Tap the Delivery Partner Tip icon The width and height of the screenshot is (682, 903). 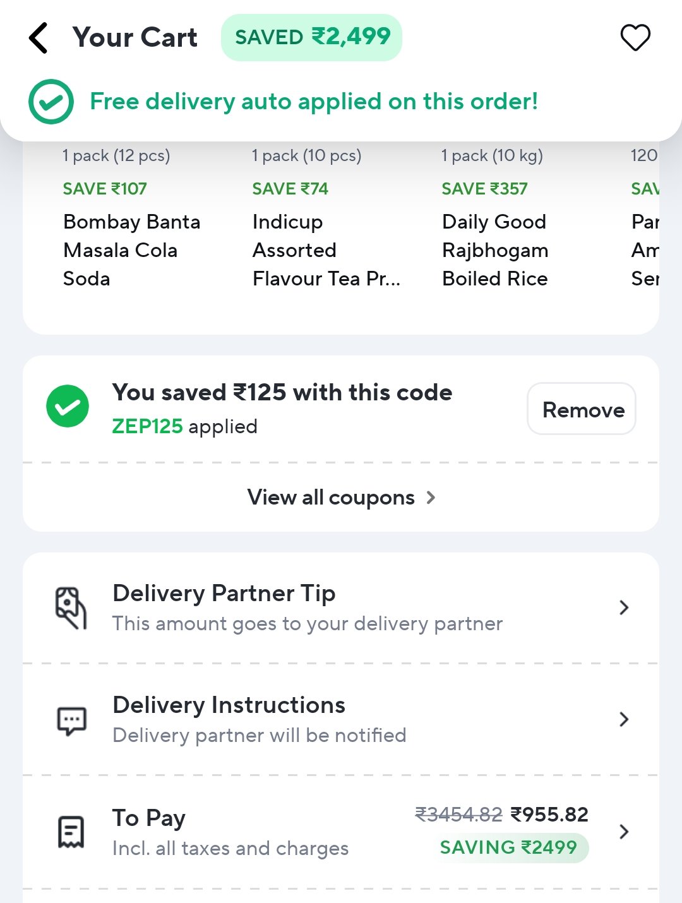click(x=71, y=608)
